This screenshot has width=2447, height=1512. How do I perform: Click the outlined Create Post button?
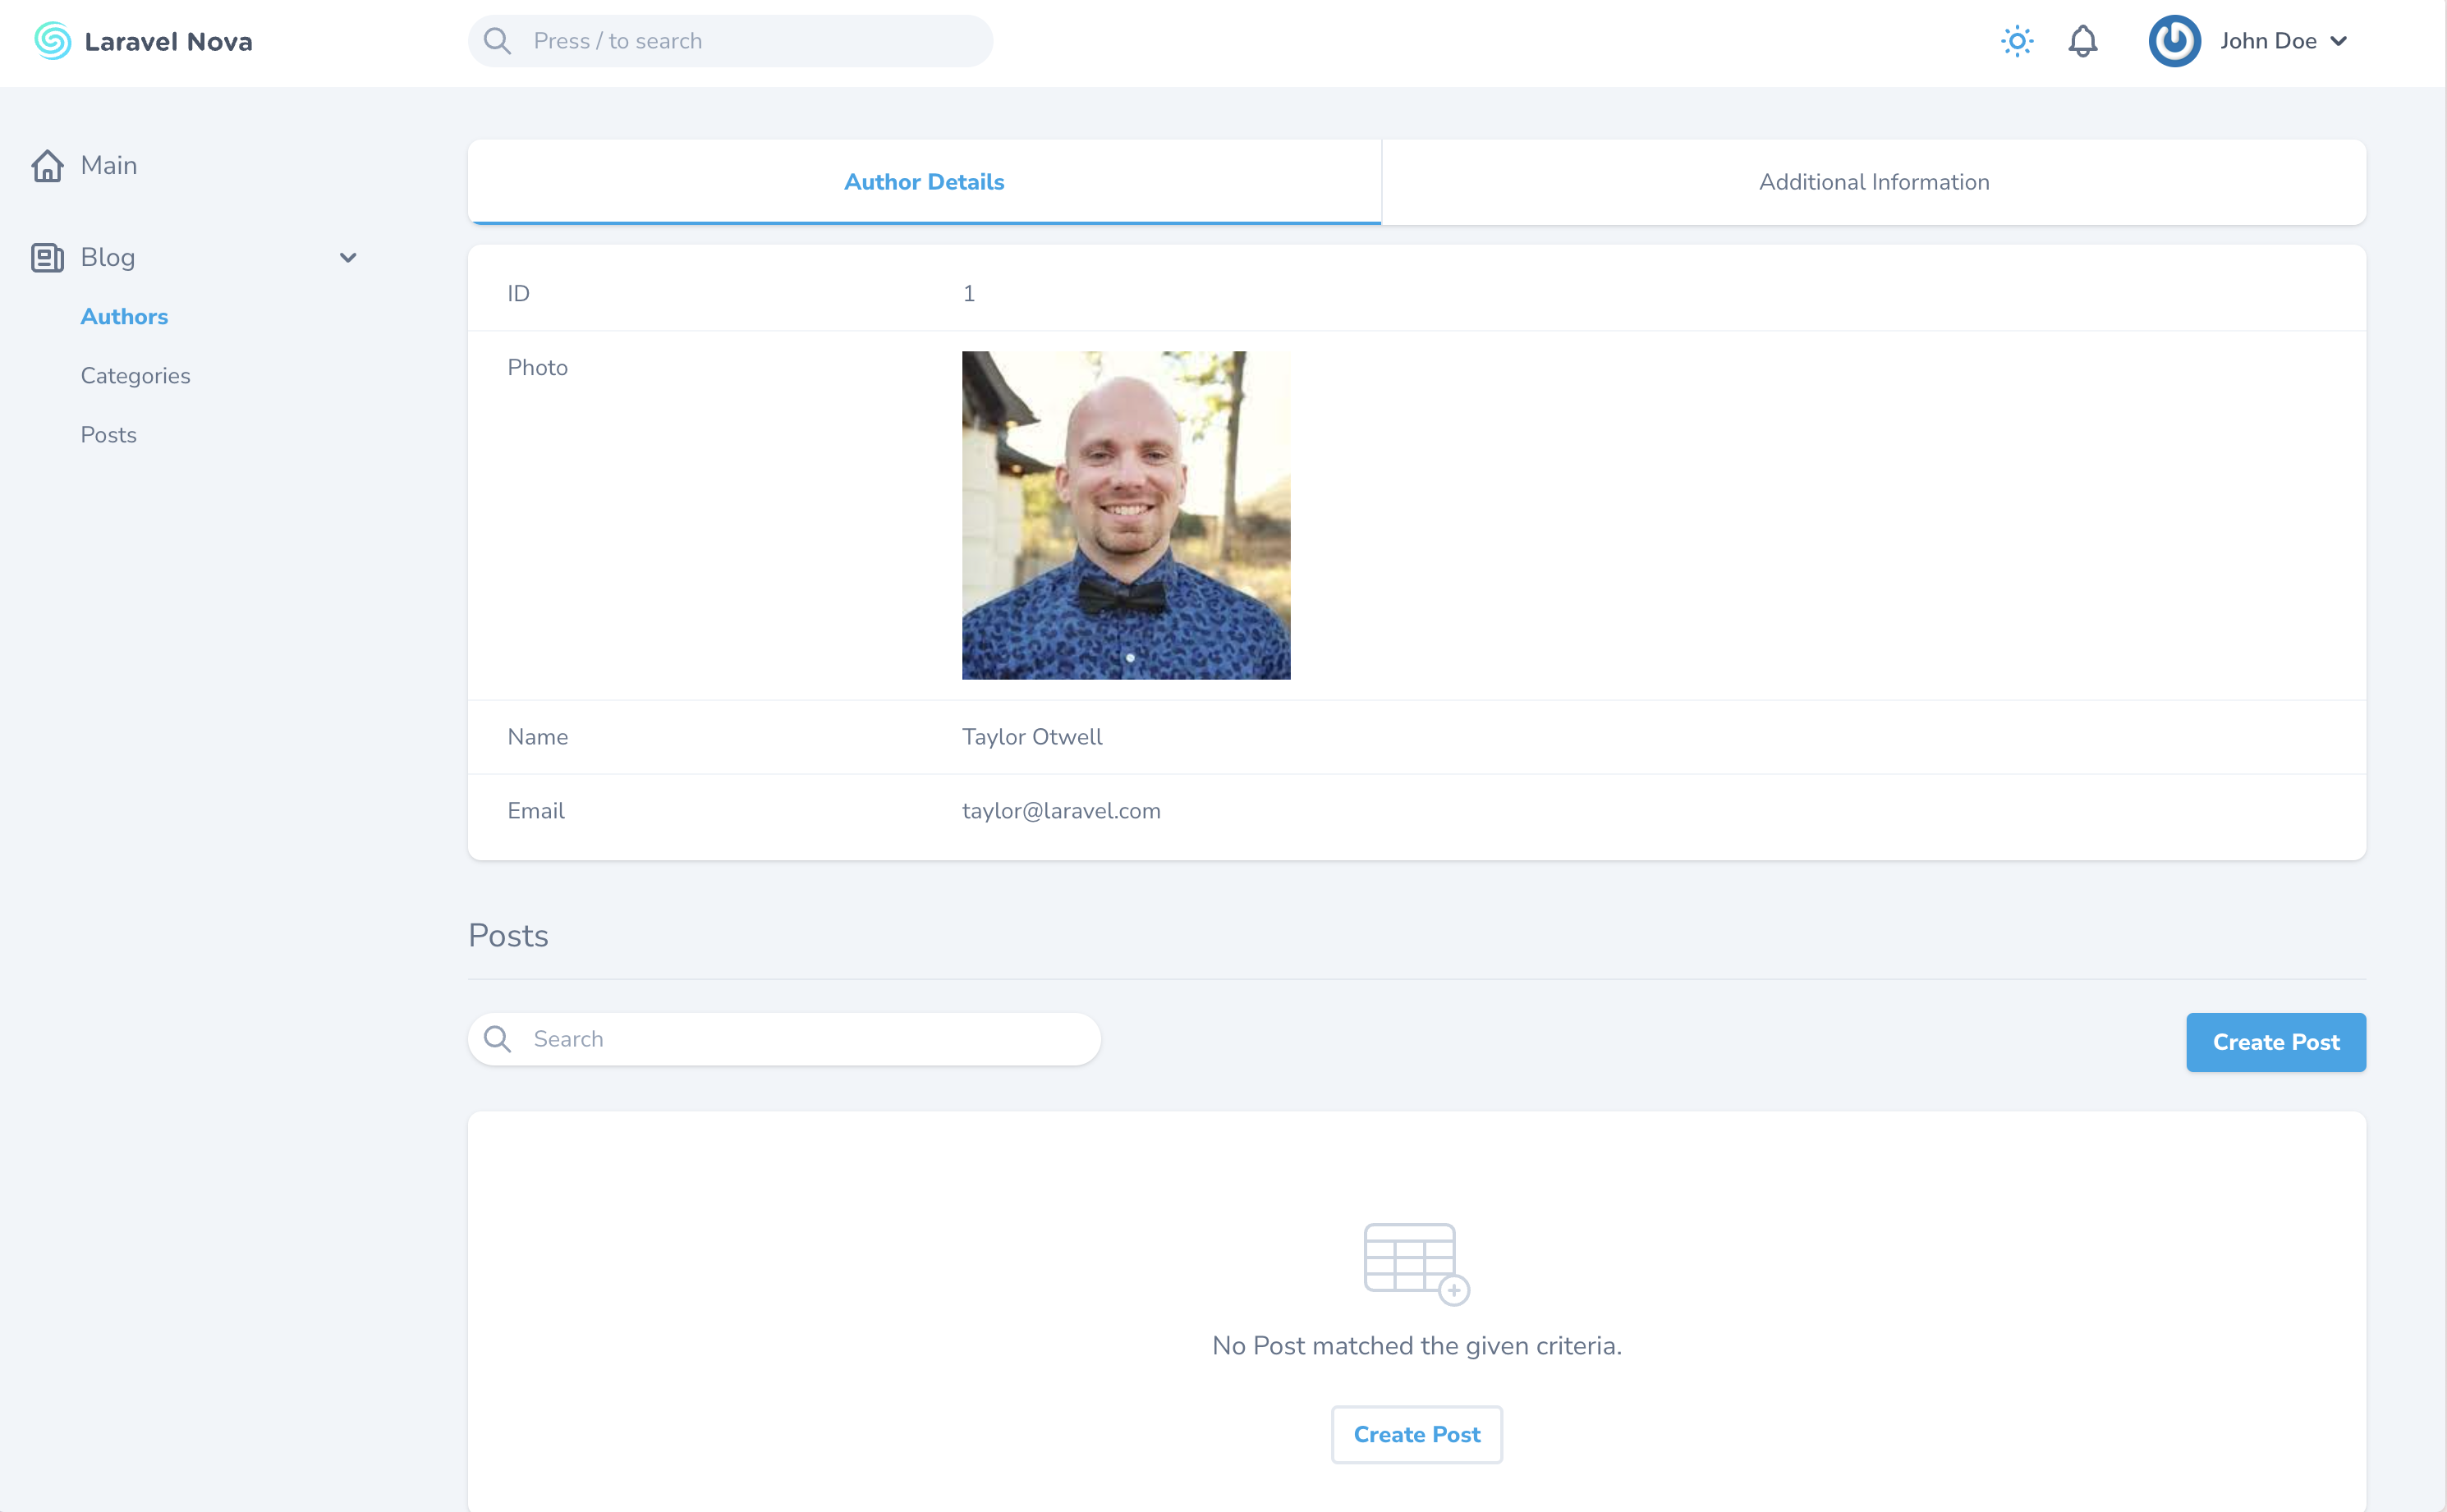pyautogui.click(x=1416, y=1434)
